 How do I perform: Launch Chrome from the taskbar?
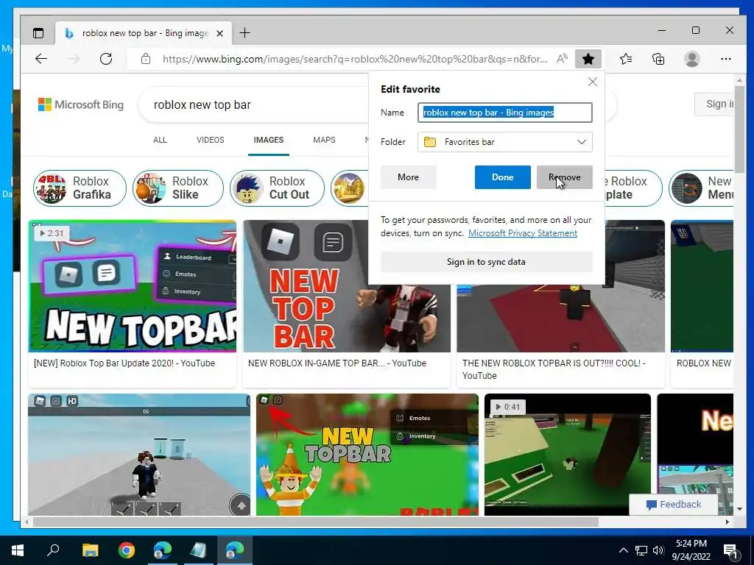click(127, 550)
